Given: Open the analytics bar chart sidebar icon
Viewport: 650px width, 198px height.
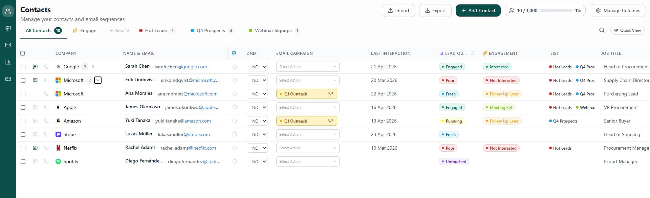Looking at the screenshot, I should point(8,62).
